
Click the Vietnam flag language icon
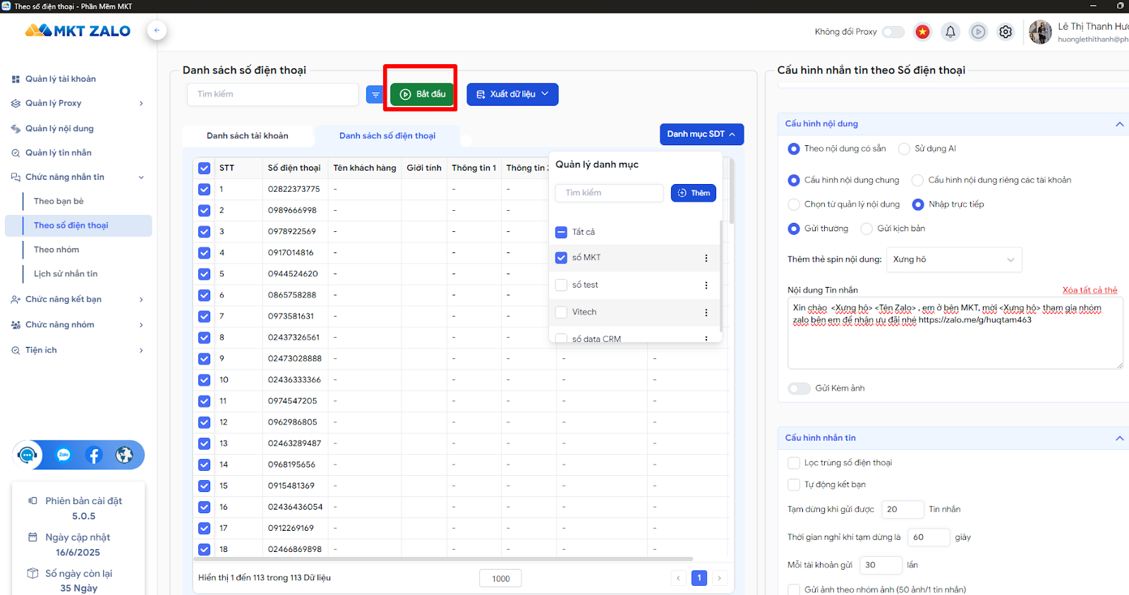point(922,32)
